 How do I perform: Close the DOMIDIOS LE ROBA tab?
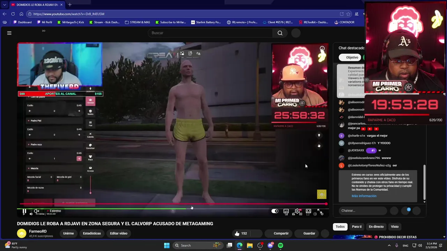coord(61,5)
